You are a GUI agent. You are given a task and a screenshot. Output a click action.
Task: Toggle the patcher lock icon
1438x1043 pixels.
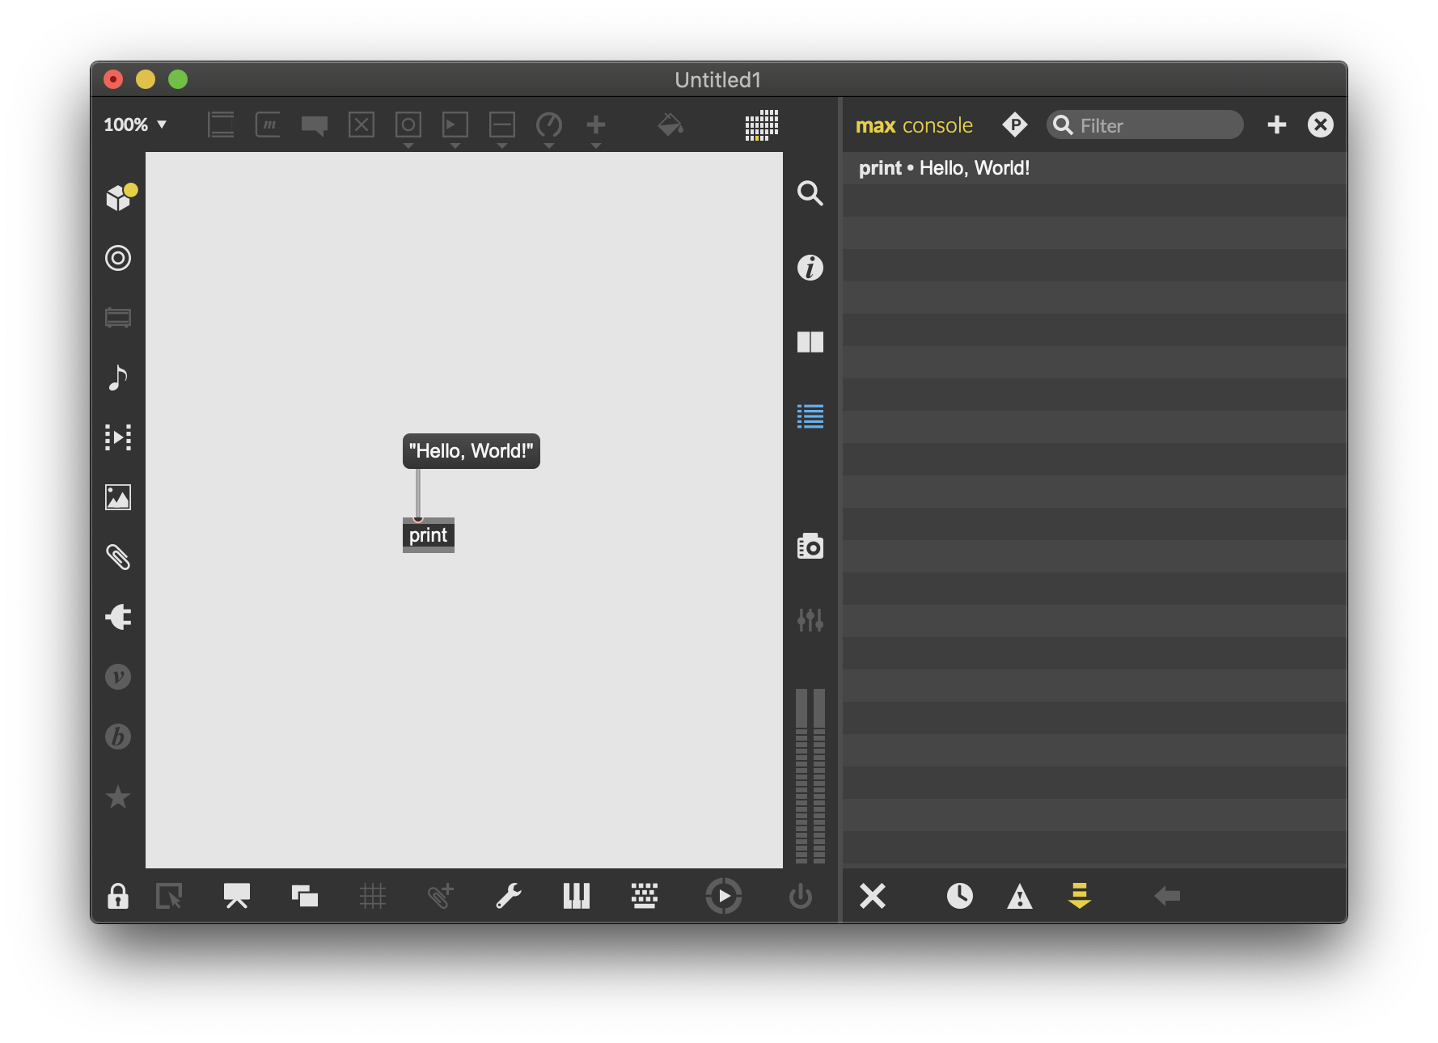pyautogui.click(x=118, y=896)
